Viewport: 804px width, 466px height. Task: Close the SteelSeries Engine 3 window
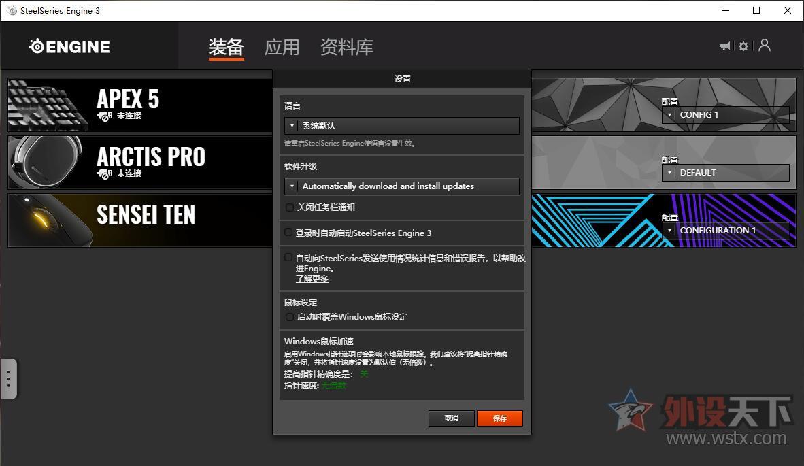(788, 10)
